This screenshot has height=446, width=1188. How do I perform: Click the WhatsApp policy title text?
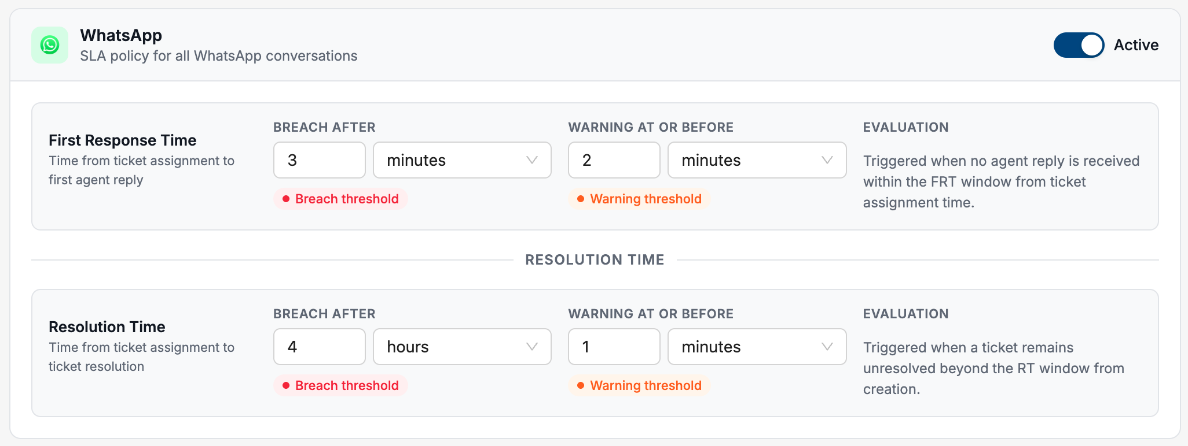coord(121,35)
